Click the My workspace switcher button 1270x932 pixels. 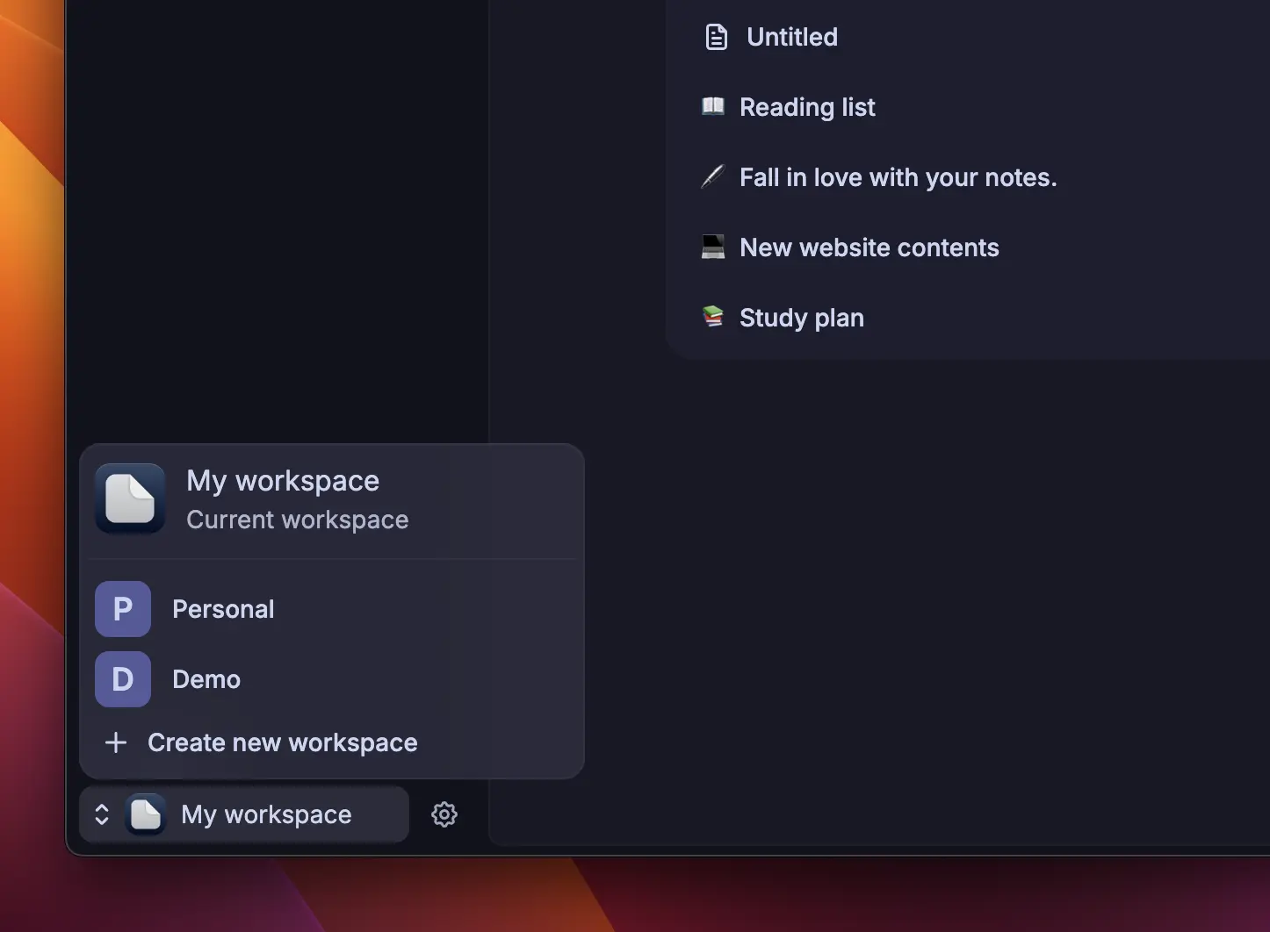244,814
